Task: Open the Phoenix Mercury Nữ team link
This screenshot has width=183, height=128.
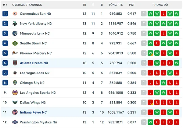Action: (x=36, y=53)
